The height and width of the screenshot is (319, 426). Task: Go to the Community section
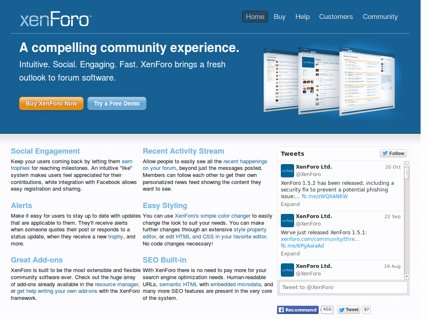tap(380, 17)
